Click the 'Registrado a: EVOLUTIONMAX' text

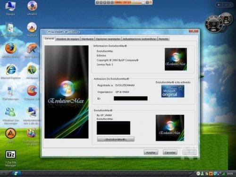[x=116, y=85]
